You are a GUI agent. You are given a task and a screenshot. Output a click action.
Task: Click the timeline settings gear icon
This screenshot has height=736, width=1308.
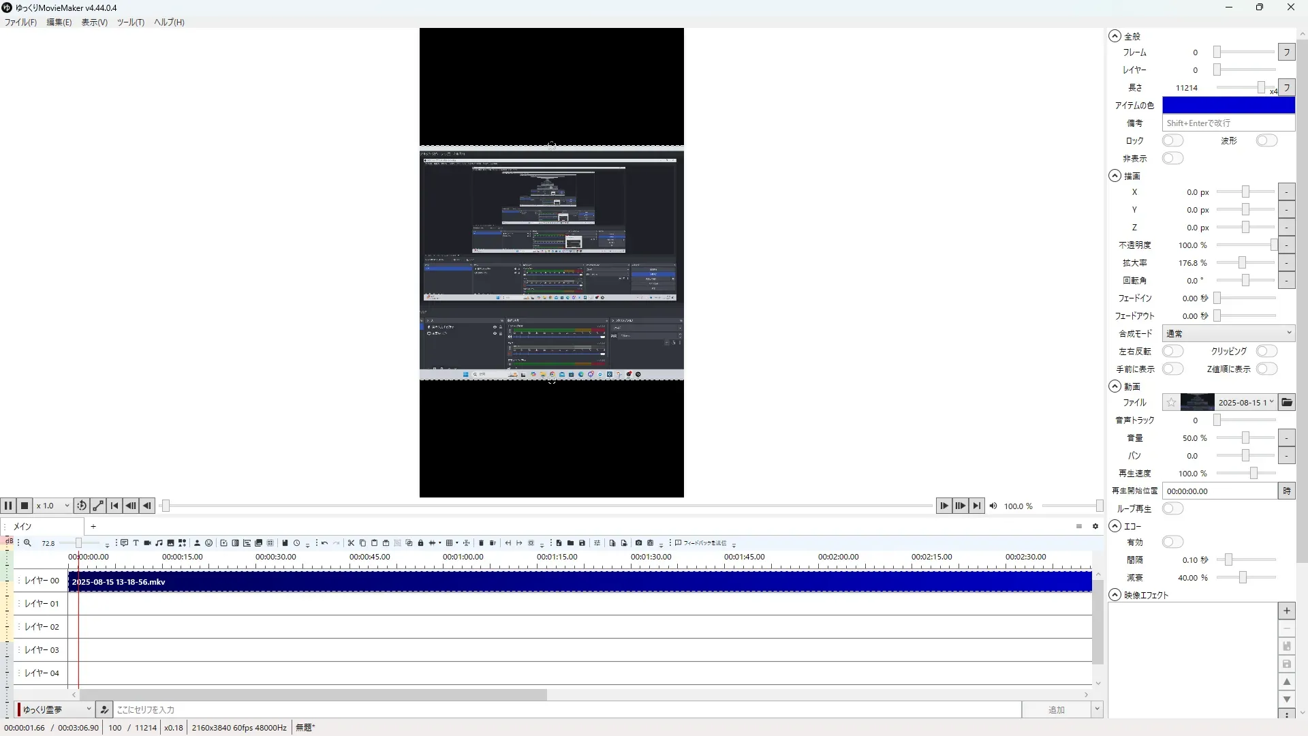click(x=1095, y=526)
